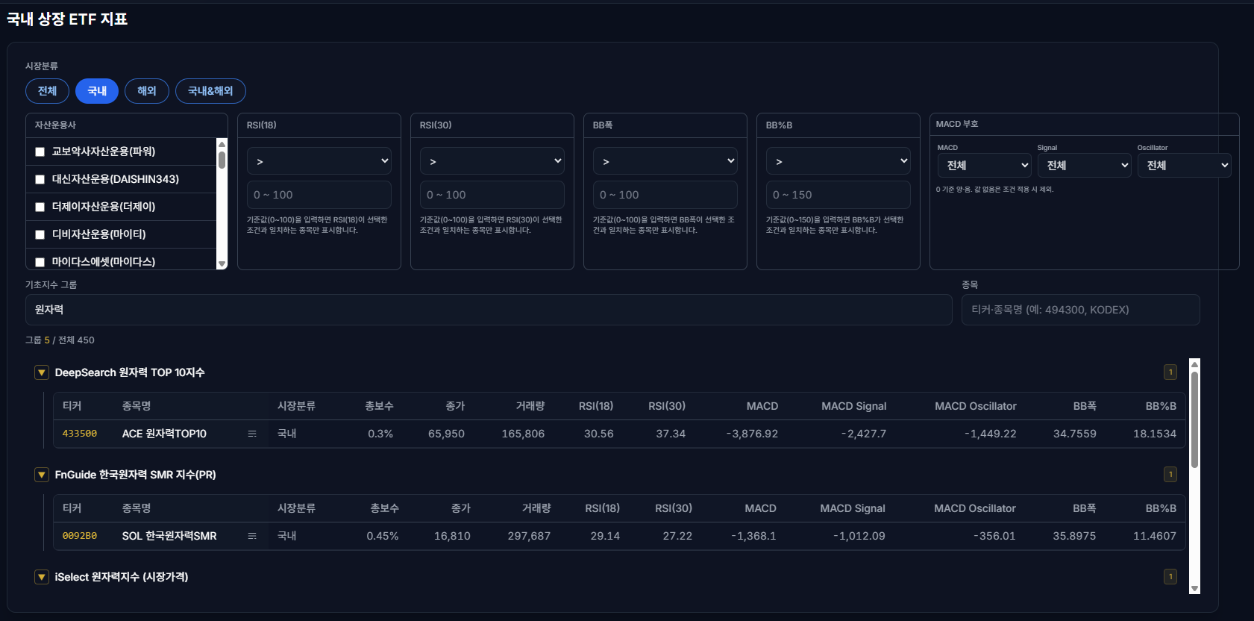
Task: Open MACD sign dropdown
Action: coord(985,166)
